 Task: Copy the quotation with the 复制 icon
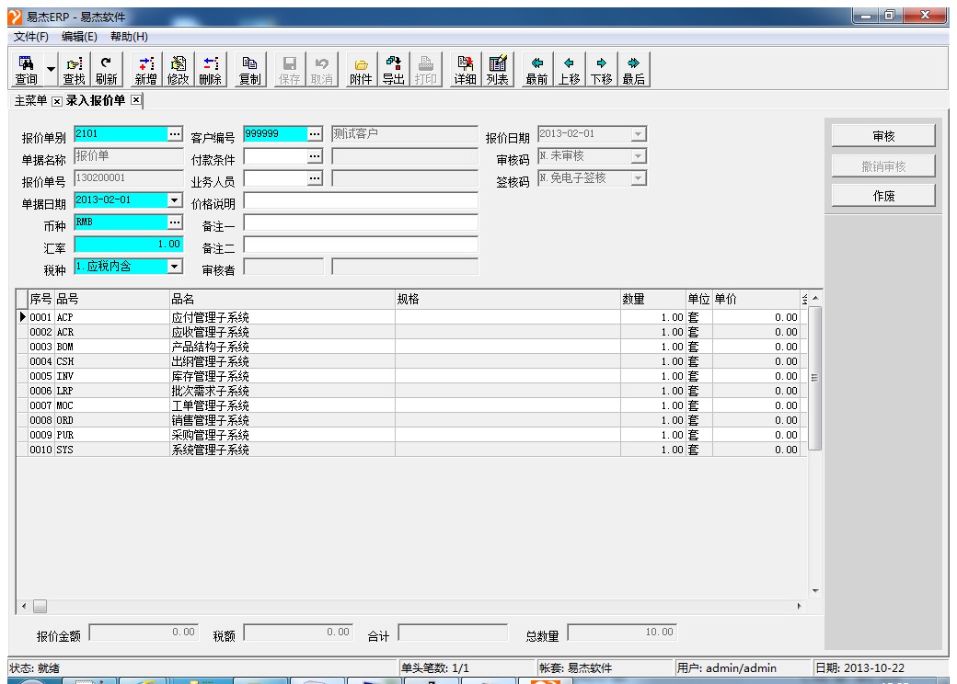click(x=249, y=69)
